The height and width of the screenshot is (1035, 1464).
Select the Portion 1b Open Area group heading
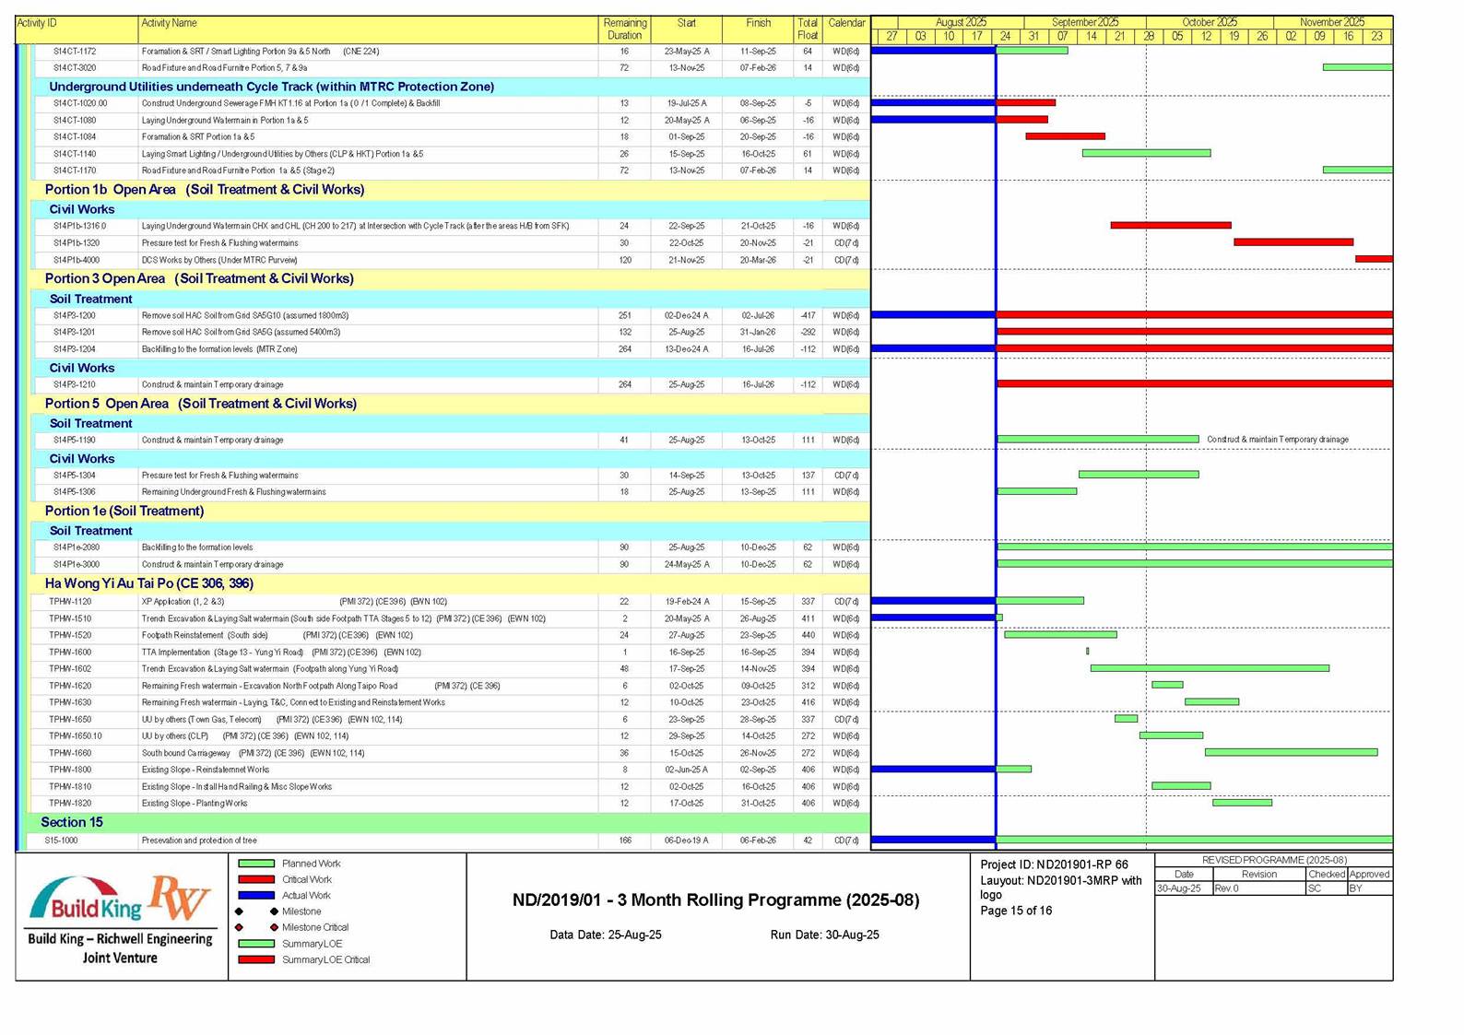pos(205,190)
